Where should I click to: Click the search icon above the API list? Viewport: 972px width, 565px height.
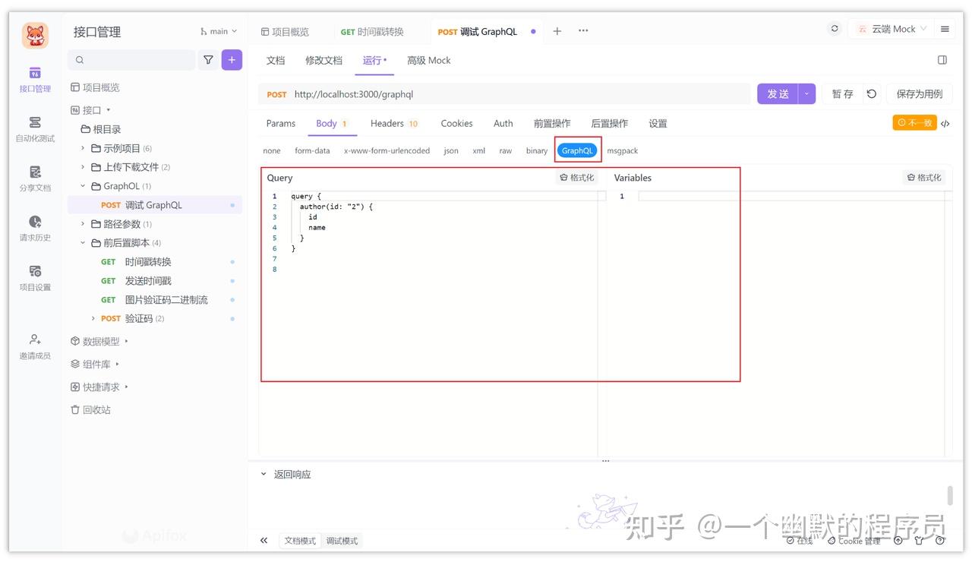point(79,59)
